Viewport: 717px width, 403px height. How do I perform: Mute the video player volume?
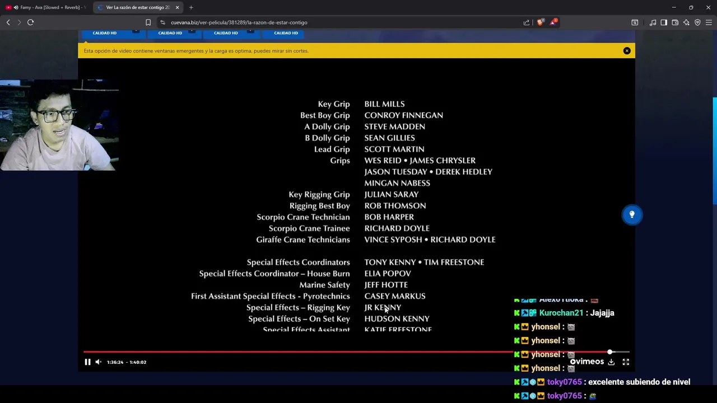point(99,362)
